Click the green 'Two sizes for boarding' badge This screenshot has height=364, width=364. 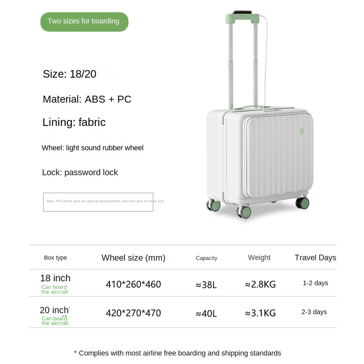tap(84, 22)
